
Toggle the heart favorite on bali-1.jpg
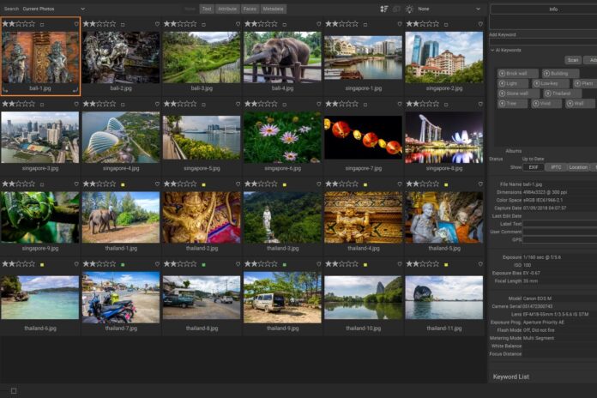76,24
